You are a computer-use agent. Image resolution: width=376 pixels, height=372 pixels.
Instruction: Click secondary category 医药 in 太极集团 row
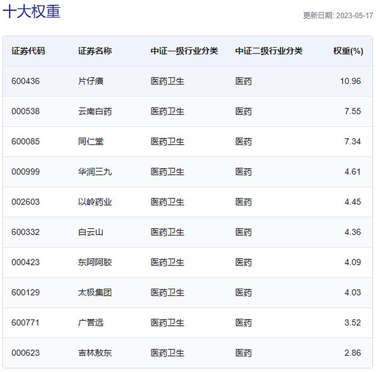(x=243, y=293)
